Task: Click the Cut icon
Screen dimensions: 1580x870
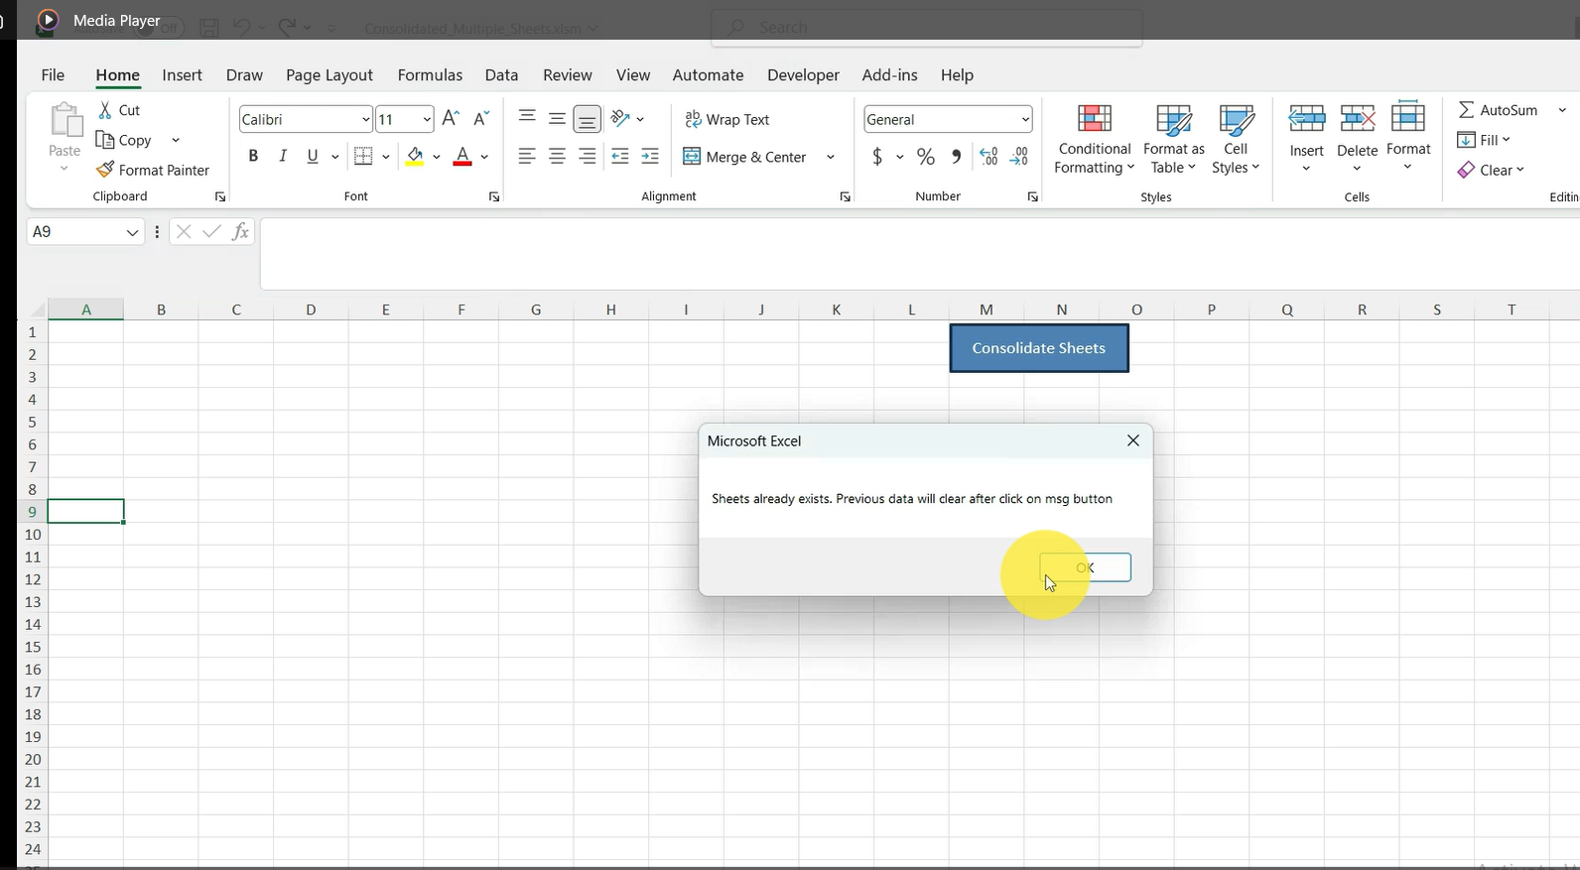Action: (x=105, y=110)
